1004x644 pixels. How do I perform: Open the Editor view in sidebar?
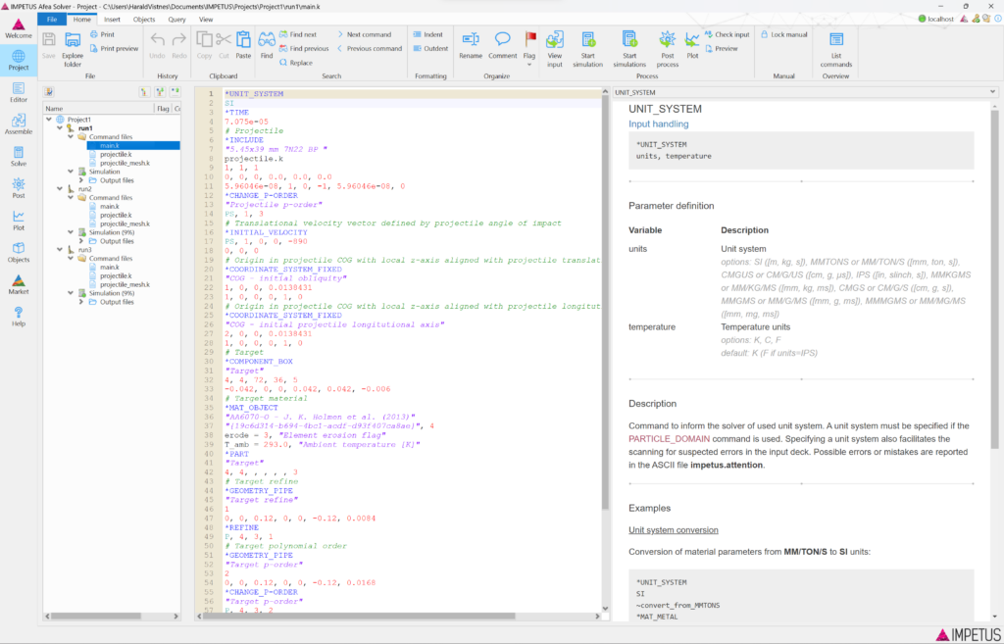[18, 92]
